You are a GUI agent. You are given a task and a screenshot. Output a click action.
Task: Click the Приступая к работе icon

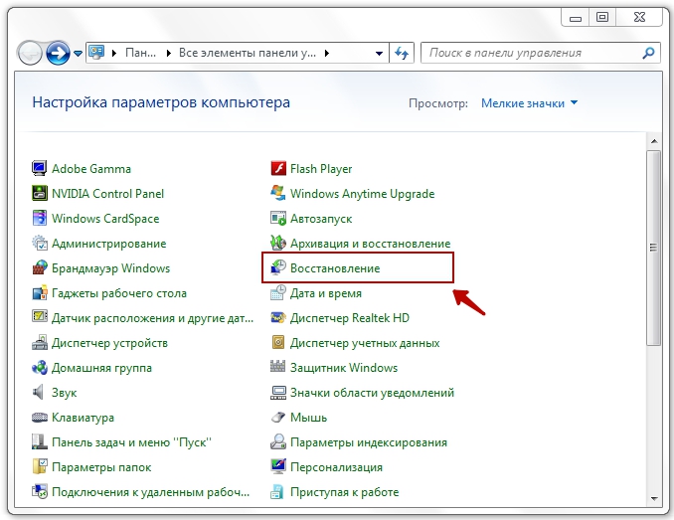278,491
